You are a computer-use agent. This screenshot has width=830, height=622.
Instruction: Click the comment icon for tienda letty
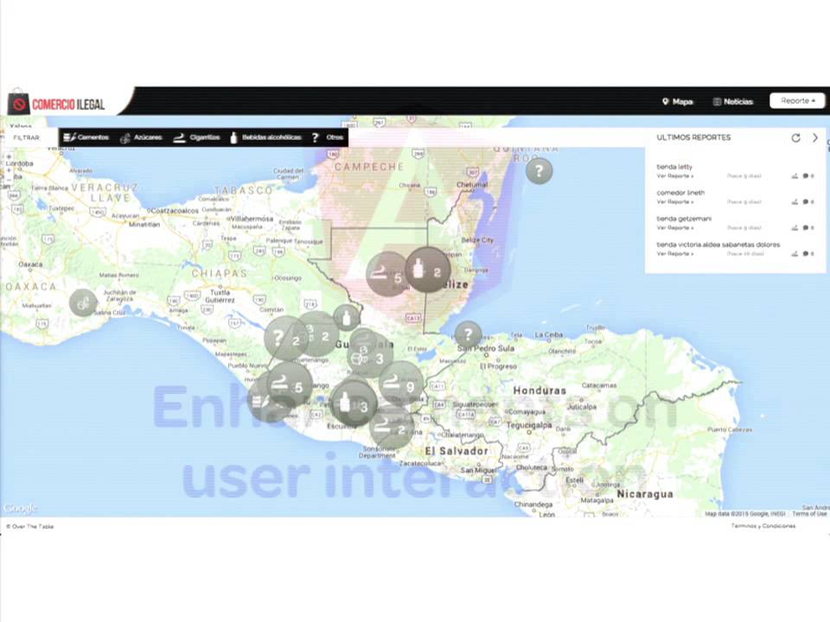coord(805,175)
